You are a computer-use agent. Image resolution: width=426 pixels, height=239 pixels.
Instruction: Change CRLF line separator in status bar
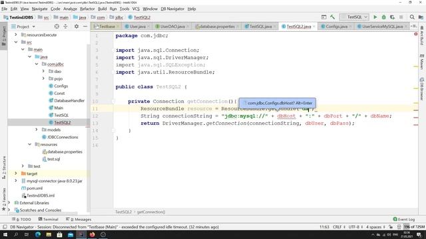(x=339, y=227)
